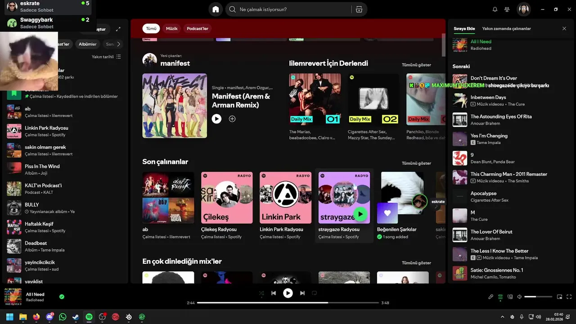Skip to the next track
This screenshot has height=324, width=576.
click(302, 293)
